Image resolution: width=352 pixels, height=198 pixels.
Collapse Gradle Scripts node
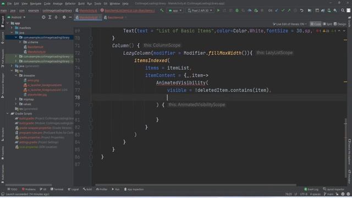8,114
